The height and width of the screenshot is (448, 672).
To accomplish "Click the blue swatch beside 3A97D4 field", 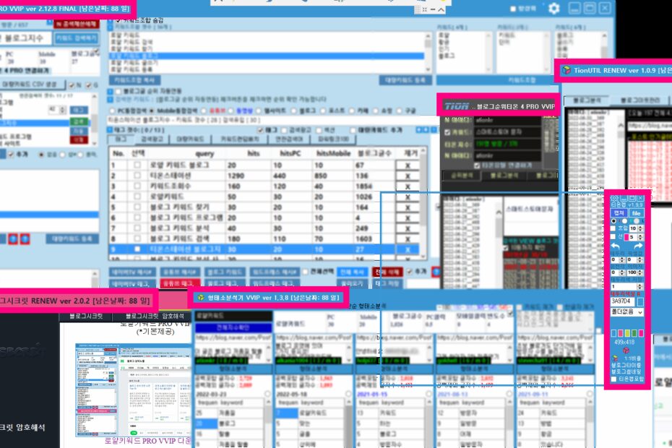I will pyautogui.click(x=640, y=302).
